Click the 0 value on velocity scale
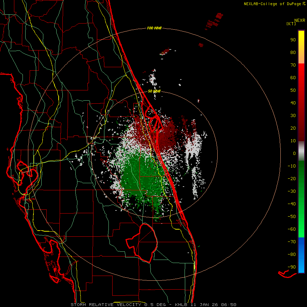 (x=294, y=153)
